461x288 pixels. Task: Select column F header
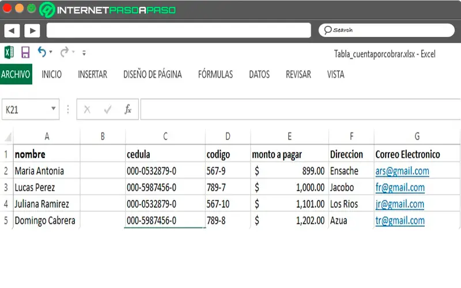352,137
